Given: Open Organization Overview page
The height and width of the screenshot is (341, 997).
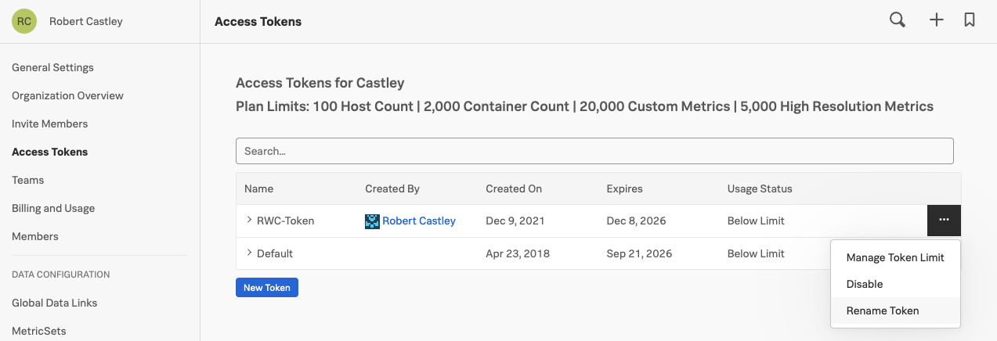Looking at the screenshot, I should tap(67, 95).
